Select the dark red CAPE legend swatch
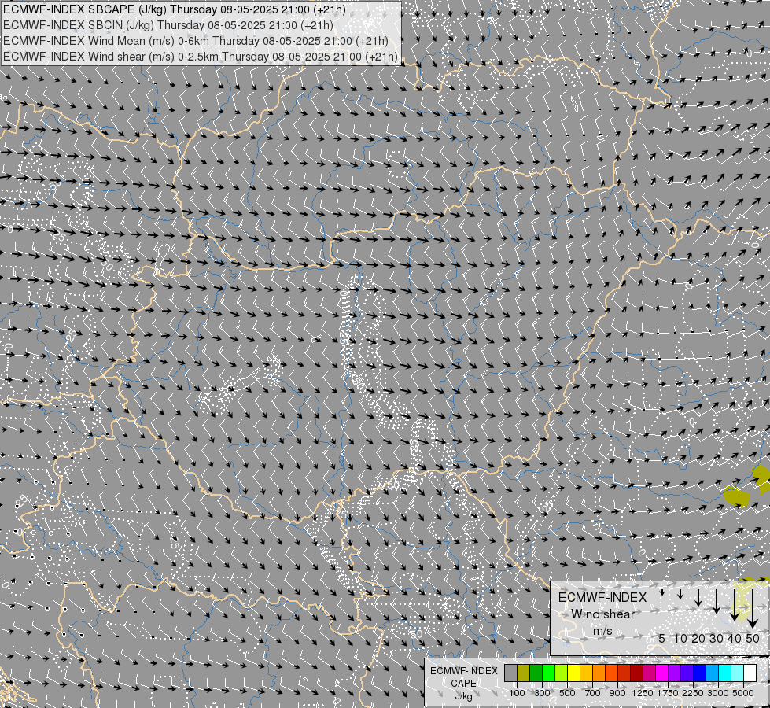This screenshot has height=708, width=770. coord(637,673)
